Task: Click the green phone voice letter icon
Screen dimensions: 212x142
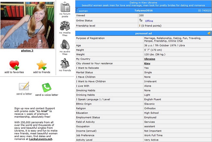Action: [47, 87]
